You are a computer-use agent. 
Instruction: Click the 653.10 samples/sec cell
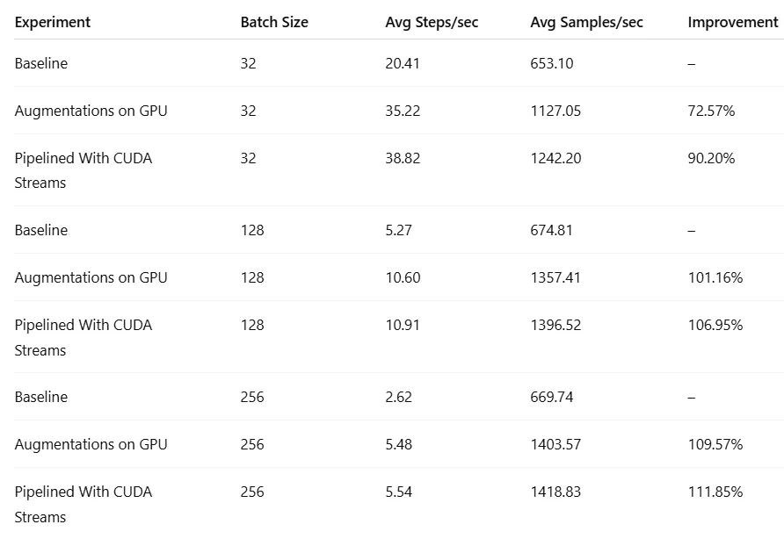tap(552, 63)
